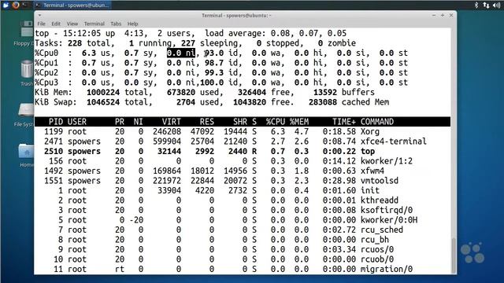Open the Edit menu
This screenshot has width=504, height=283.
tap(56, 24)
